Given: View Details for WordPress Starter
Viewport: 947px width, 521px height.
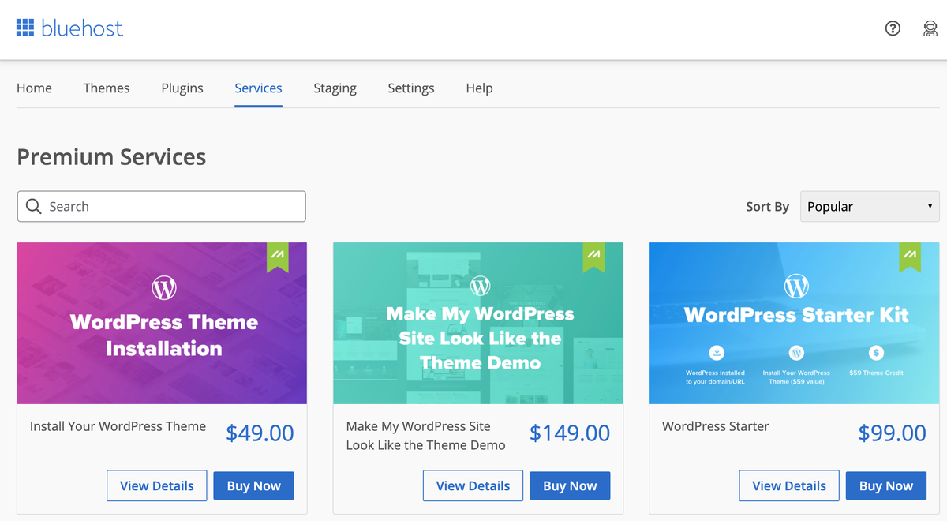Looking at the screenshot, I should [x=789, y=485].
